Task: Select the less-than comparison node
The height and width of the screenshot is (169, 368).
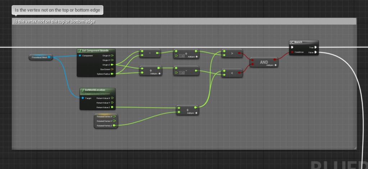Action: click(232, 73)
